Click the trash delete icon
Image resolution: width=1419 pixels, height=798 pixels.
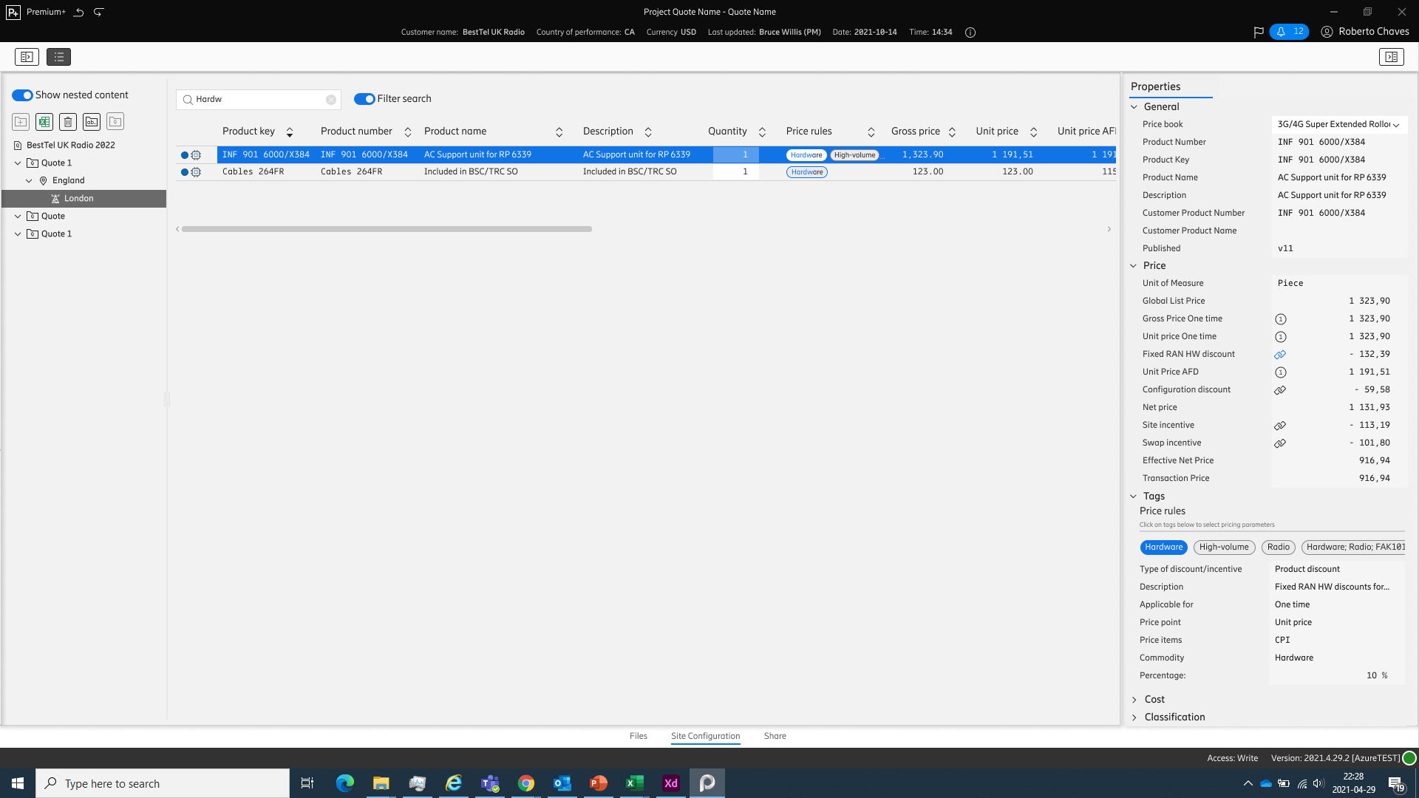[x=68, y=122]
